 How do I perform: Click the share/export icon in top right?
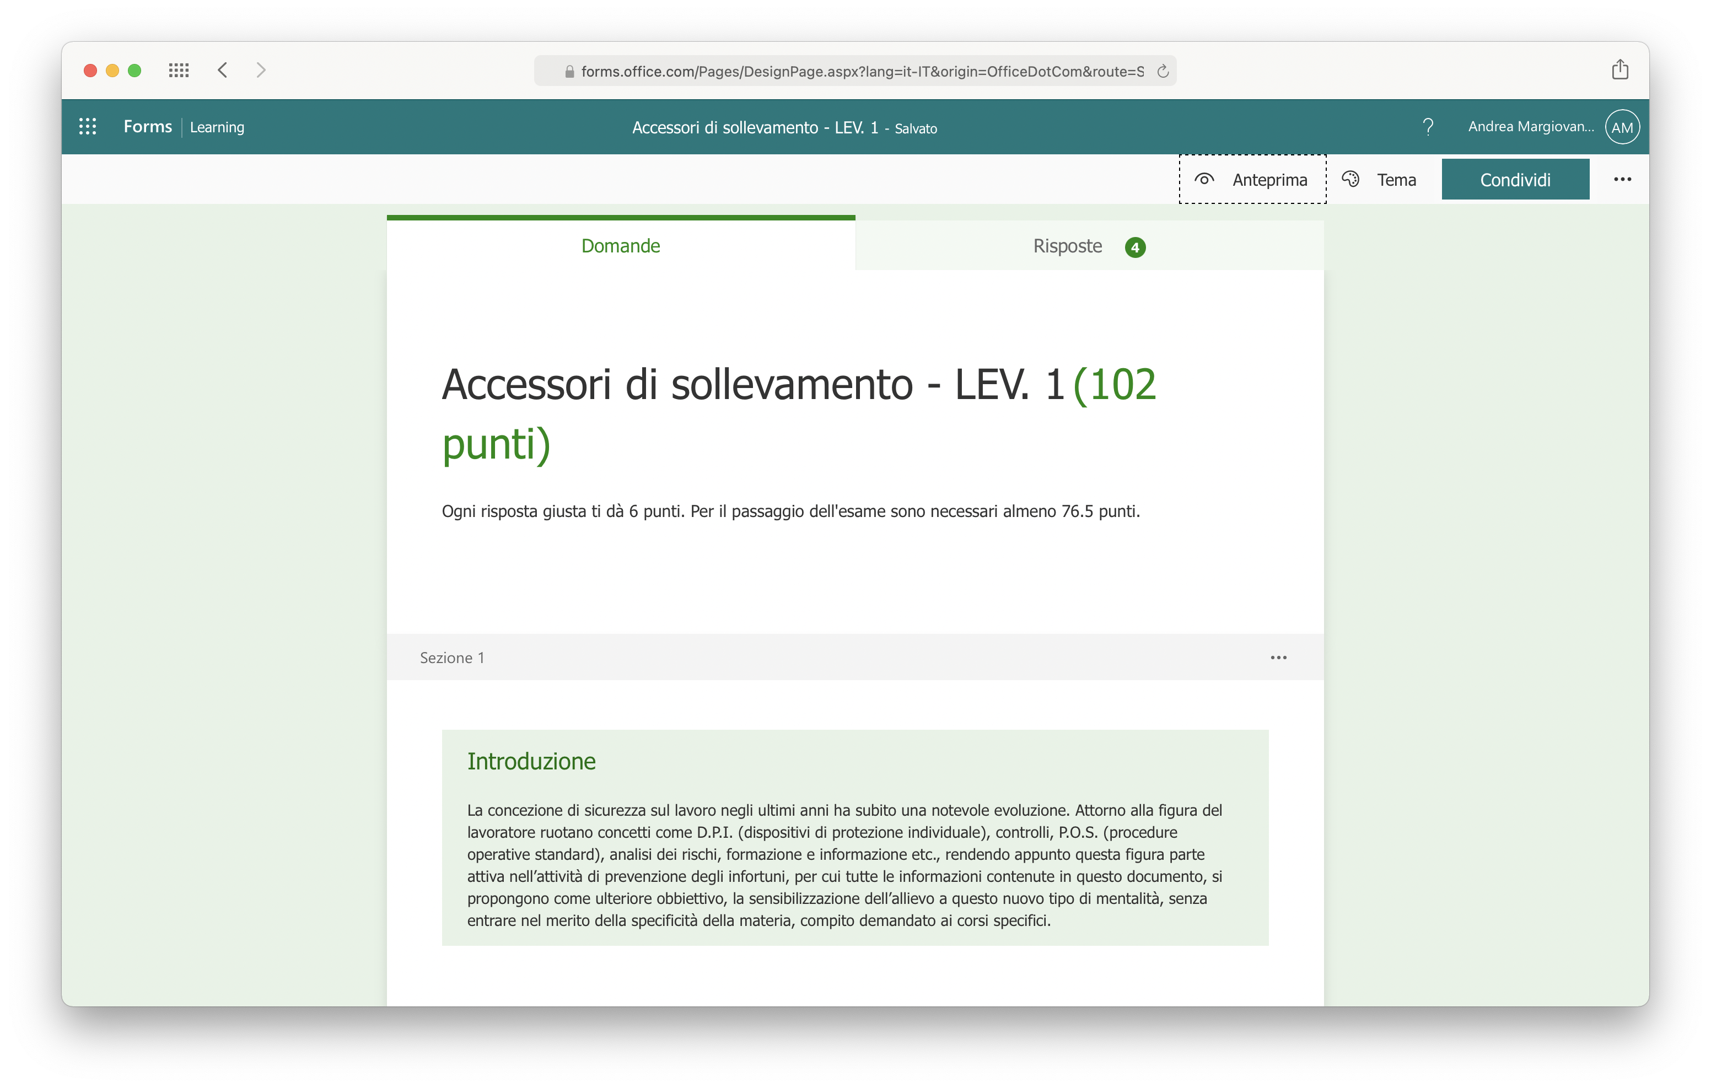[1620, 68]
